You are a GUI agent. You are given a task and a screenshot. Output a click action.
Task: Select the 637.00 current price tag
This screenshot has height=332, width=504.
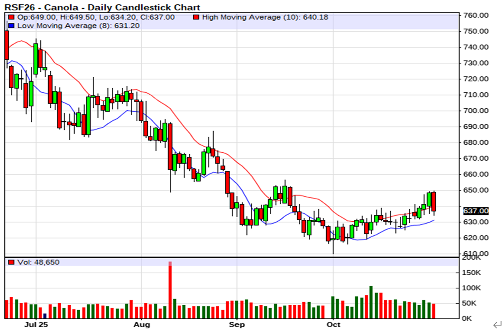475,211
